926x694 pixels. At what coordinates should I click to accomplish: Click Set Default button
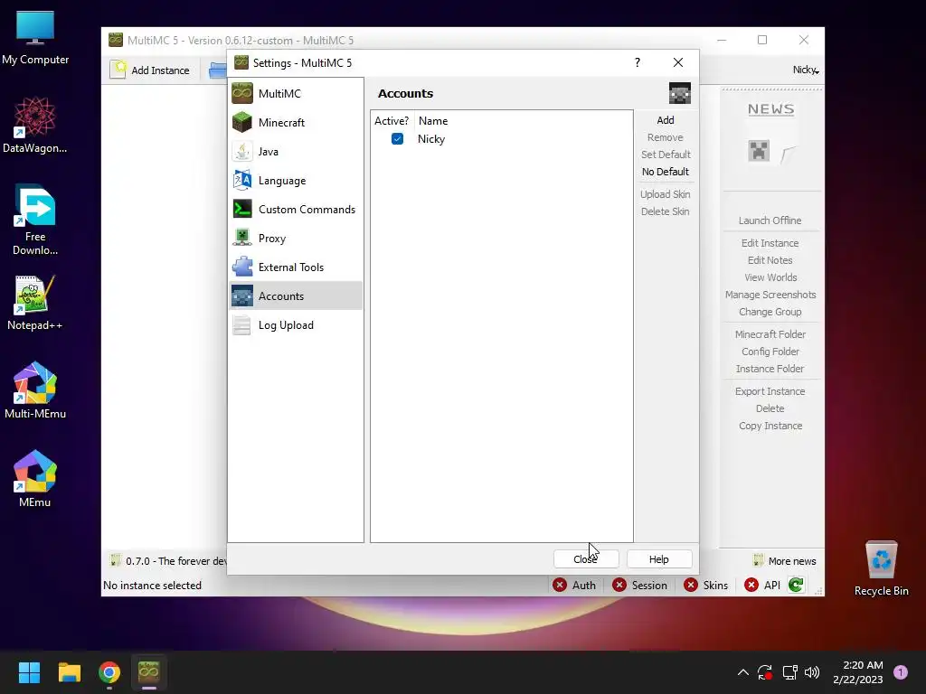[665, 154]
